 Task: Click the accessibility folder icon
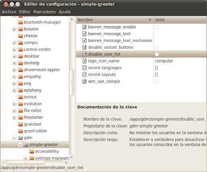pos(32,151)
